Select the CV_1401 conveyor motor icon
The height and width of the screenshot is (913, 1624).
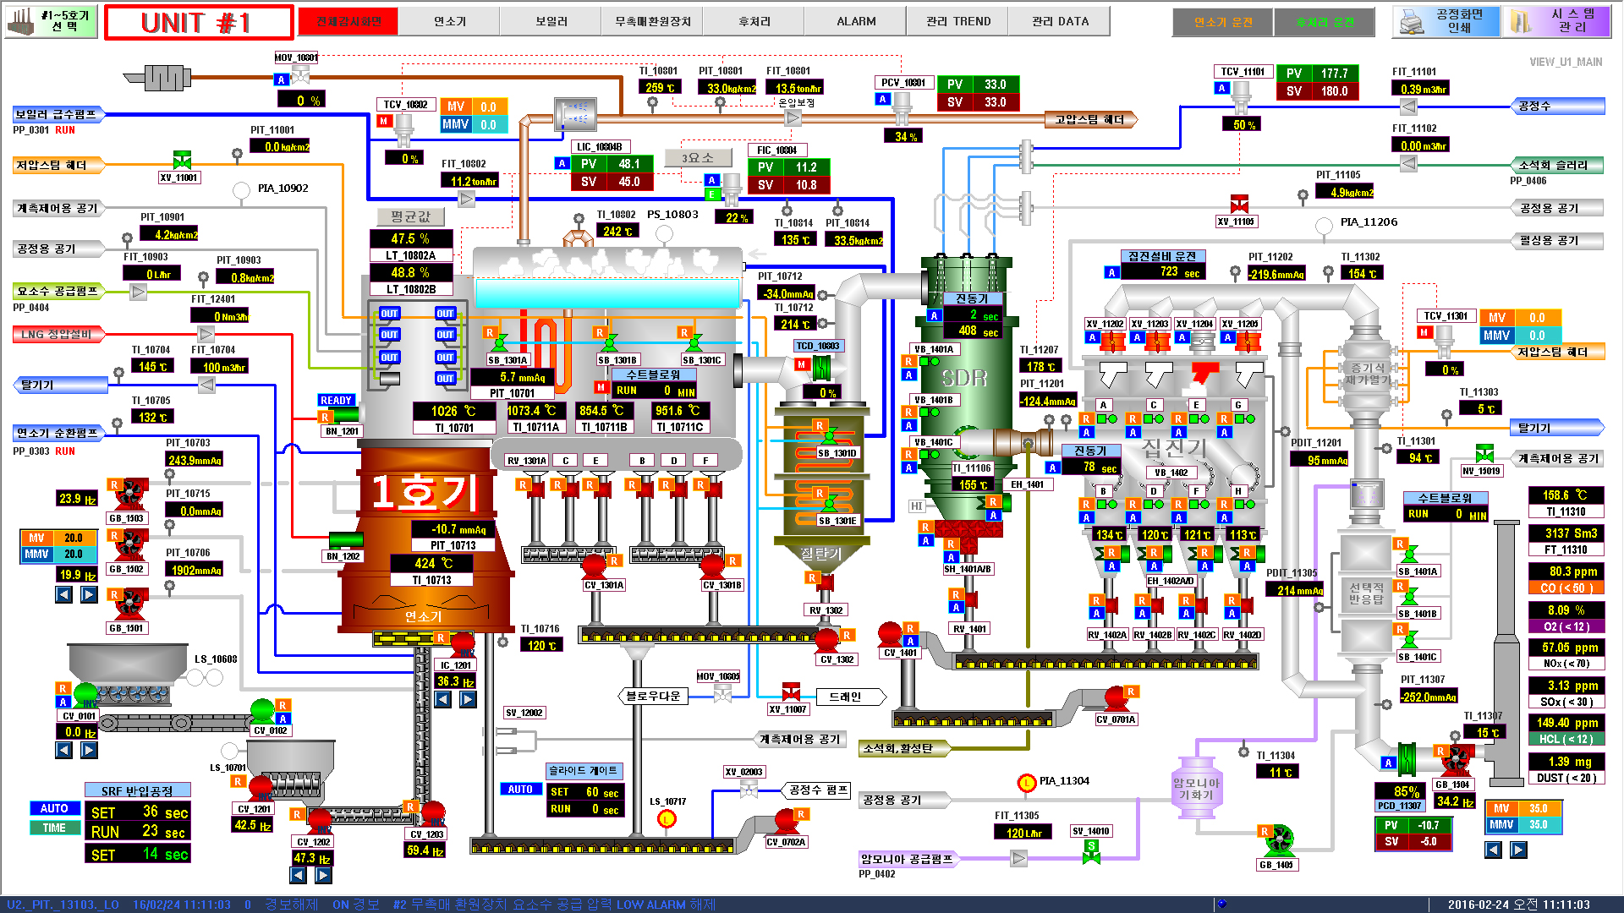click(890, 634)
